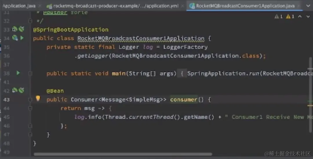Jump to next highlighted problem with the down arrow
This screenshot has width=313, height=159.
[x=308, y=17]
